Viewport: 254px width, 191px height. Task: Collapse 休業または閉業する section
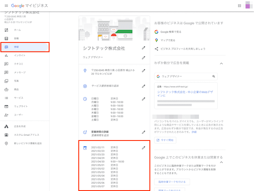[221, 162]
